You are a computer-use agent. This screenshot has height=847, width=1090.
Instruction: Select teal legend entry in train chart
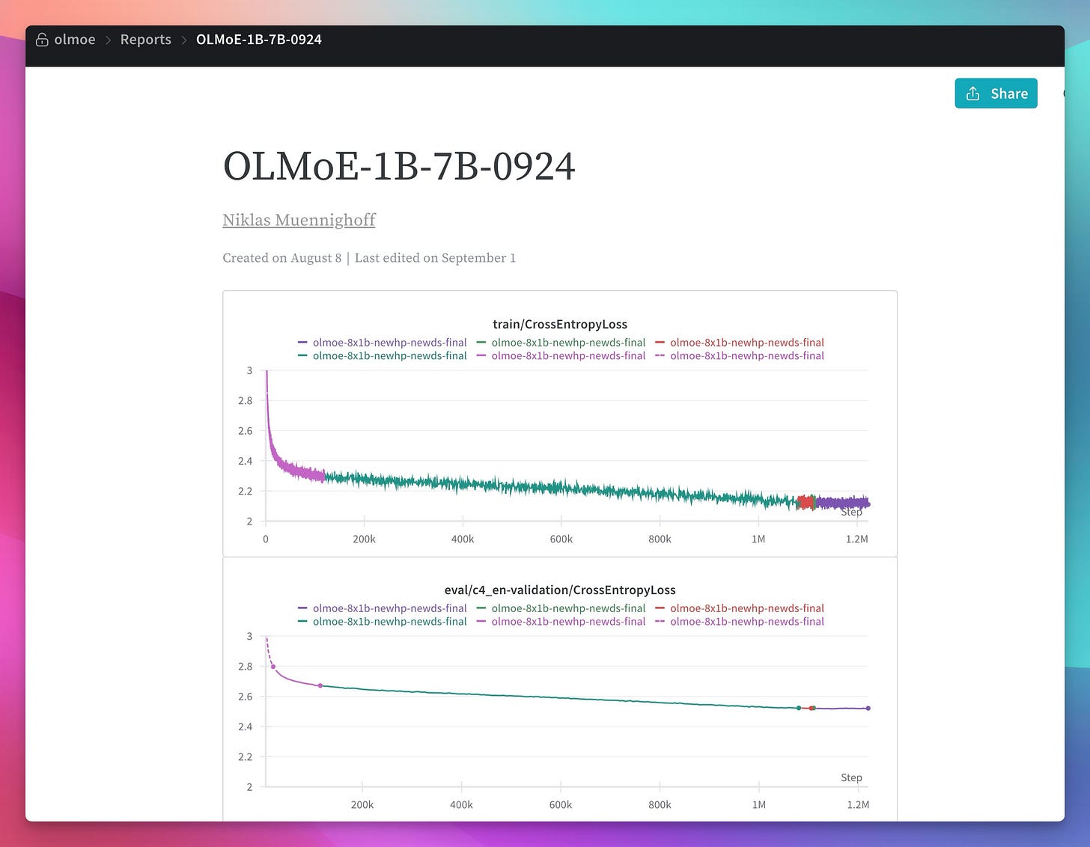pos(383,356)
